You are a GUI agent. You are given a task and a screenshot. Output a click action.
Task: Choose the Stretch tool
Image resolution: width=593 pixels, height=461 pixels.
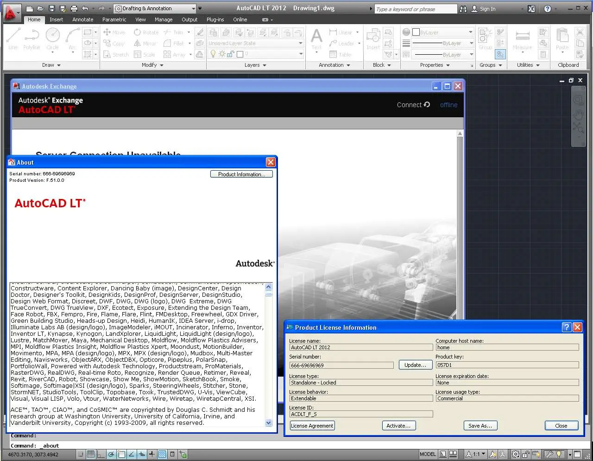click(x=116, y=54)
